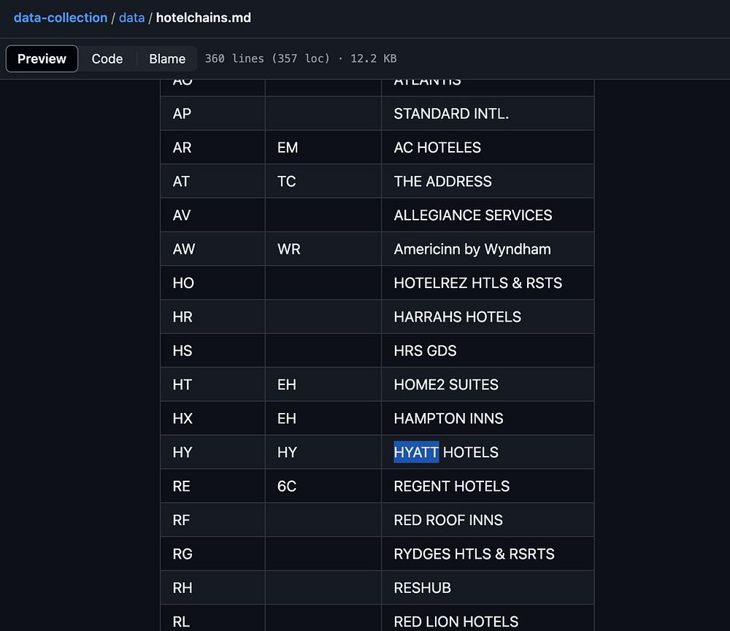Select the RED ROOF INNS cell
Image resolution: width=730 pixels, height=631 pixels.
coord(488,520)
